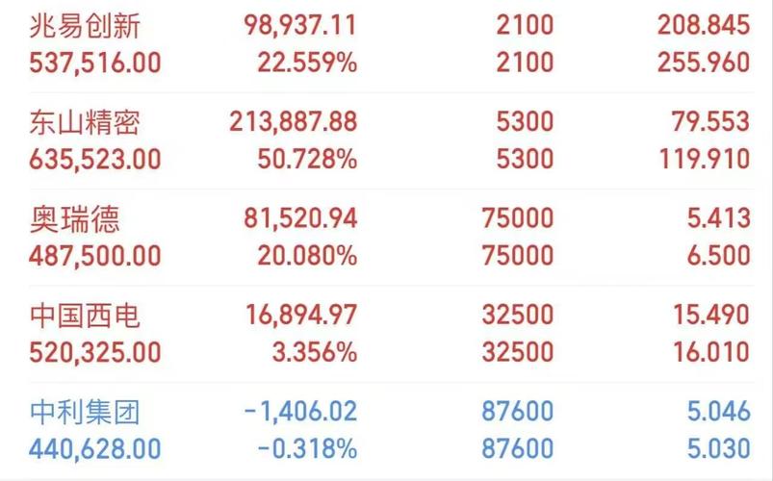
Task: Select 东山精密 current price 119.910
Action: pyautogui.click(x=705, y=159)
